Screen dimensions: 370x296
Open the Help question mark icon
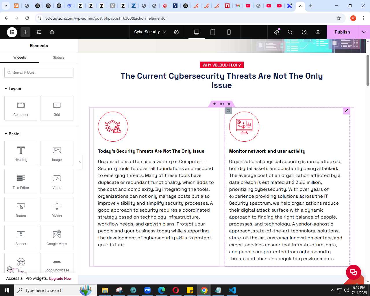click(x=304, y=32)
